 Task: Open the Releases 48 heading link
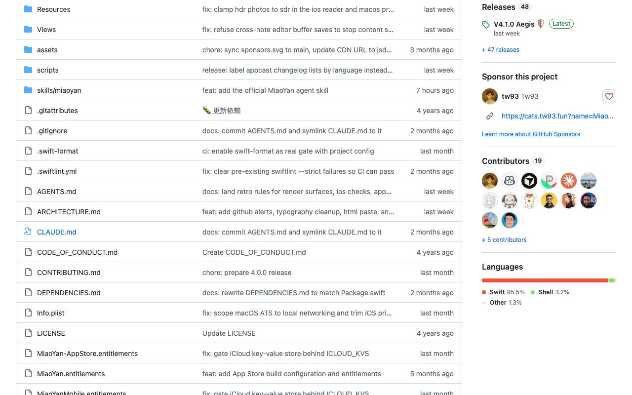[507, 7]
